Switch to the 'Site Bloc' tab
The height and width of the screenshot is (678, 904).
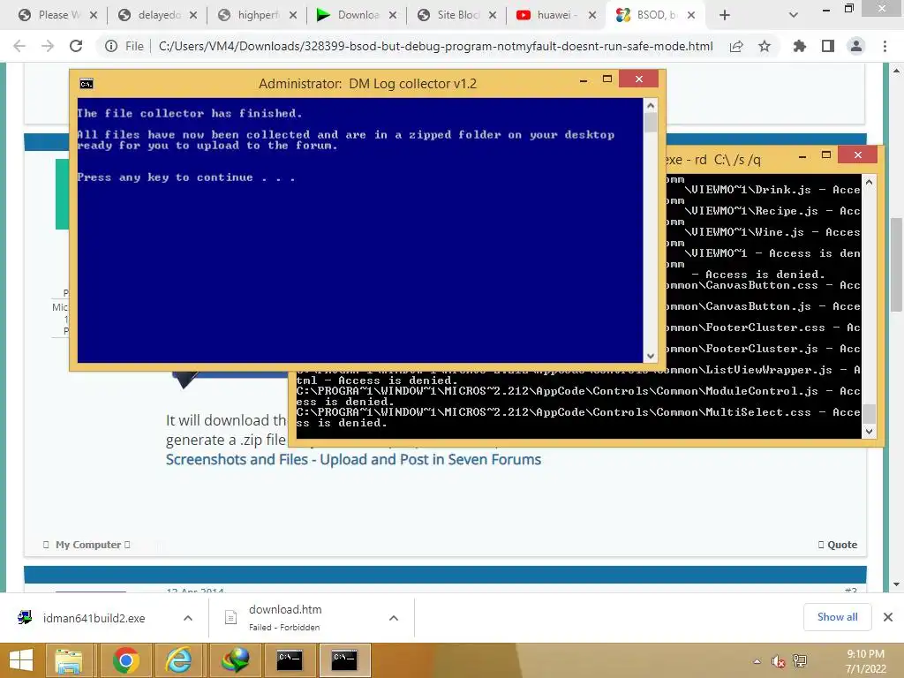(x=449, y=15)
